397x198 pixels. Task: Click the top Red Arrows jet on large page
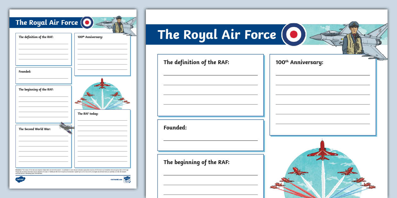tap(322, 150)
